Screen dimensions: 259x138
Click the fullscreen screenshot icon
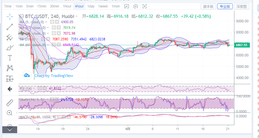click(x=145, y=6)
